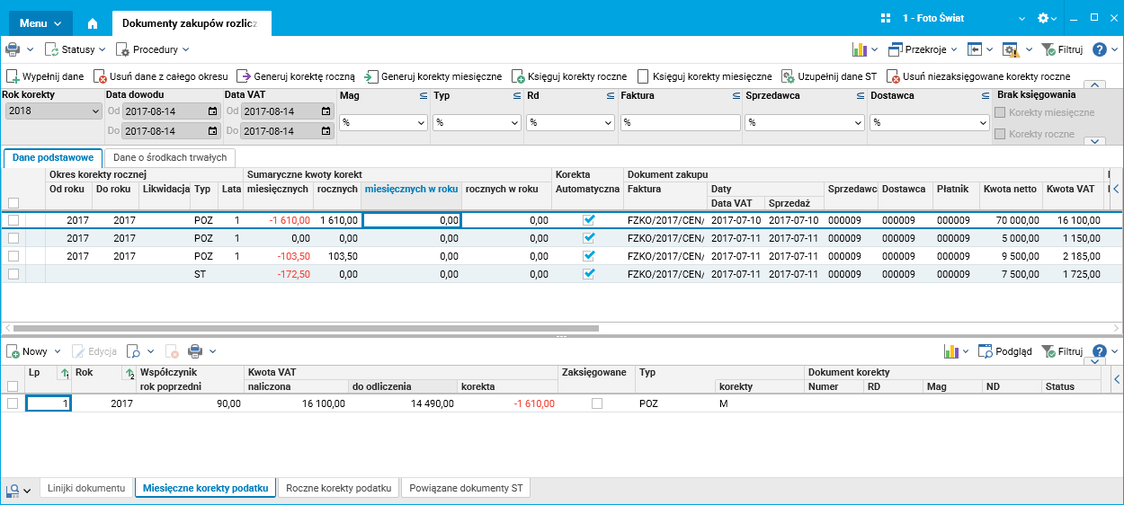Switch to Dane o środkach trwałych tab

[169, 157]
